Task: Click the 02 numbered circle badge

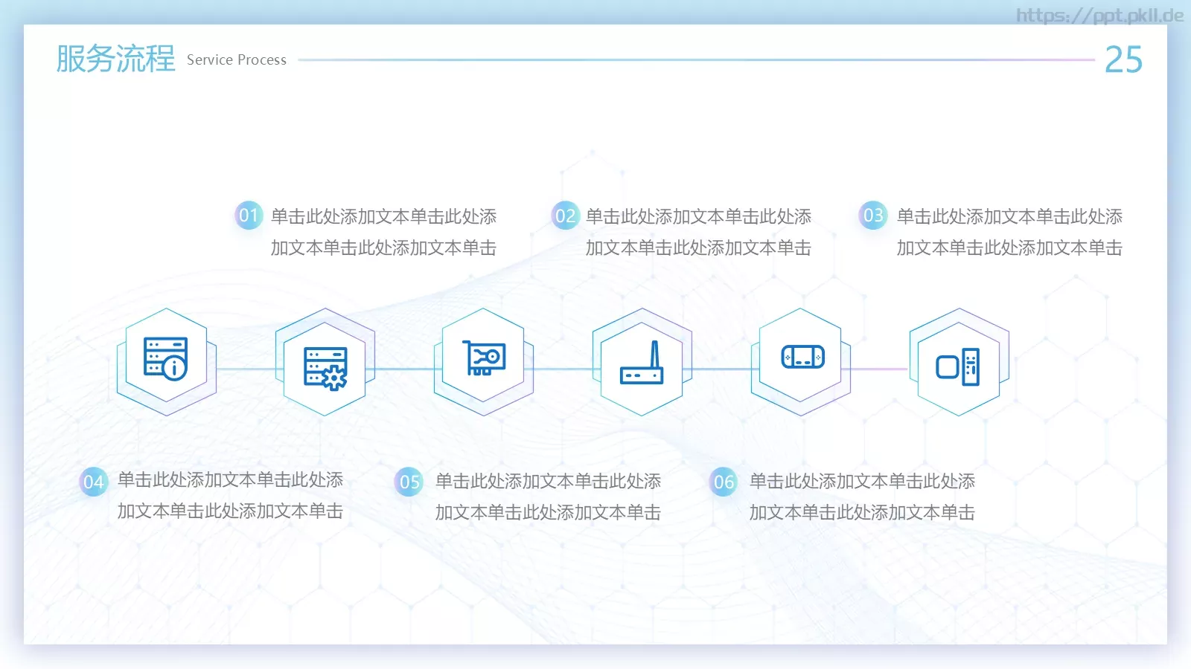Action: [566, 216]
